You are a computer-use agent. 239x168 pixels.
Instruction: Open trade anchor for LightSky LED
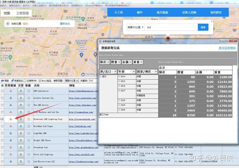(11, 133)
